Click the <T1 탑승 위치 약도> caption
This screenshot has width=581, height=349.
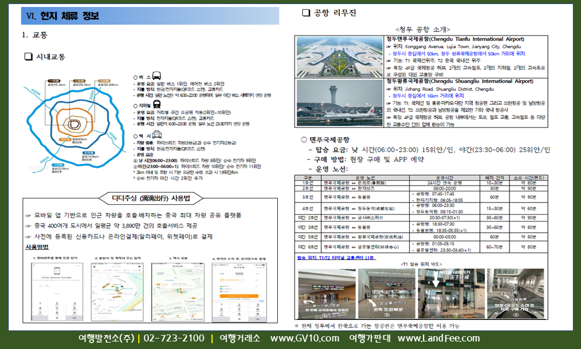point(421,264)
